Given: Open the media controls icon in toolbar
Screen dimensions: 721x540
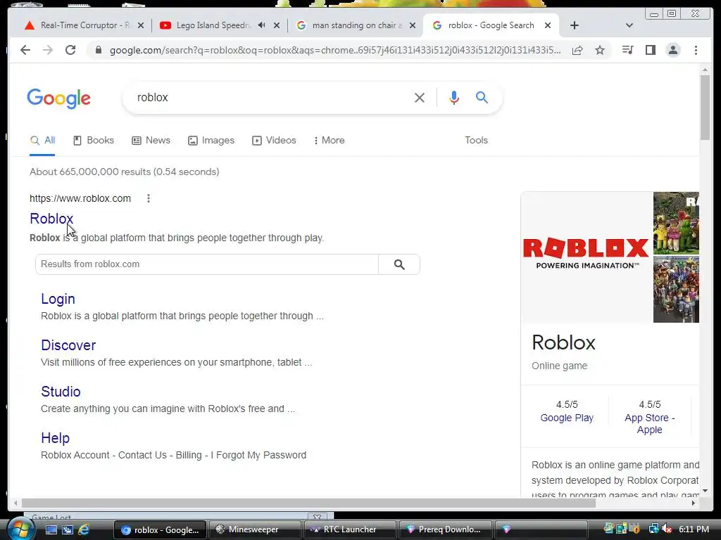Looking at the screenshot, I should (627, 50).
